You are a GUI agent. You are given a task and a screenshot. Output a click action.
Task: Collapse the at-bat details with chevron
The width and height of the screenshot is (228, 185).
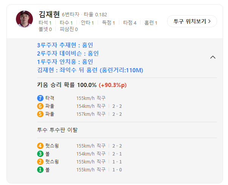point(213,58)
